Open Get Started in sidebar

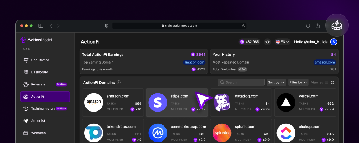(45, 60)
